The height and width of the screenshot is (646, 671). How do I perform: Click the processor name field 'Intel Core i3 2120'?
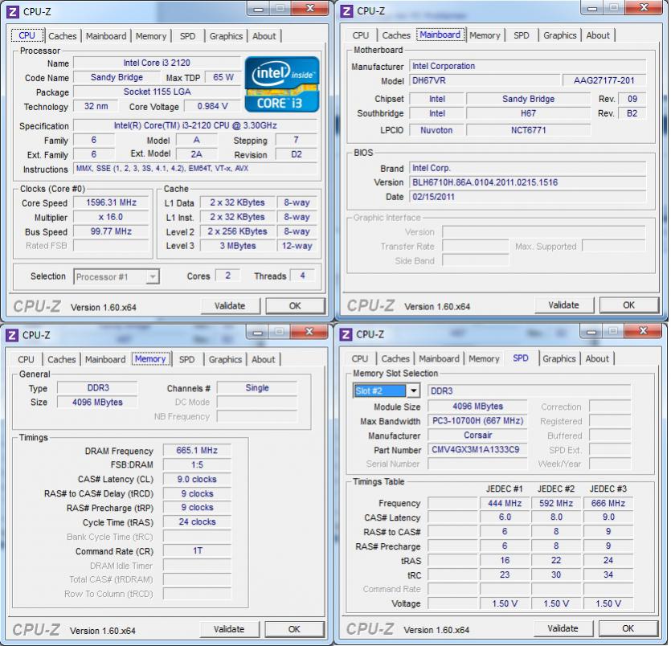click(157, 63)
